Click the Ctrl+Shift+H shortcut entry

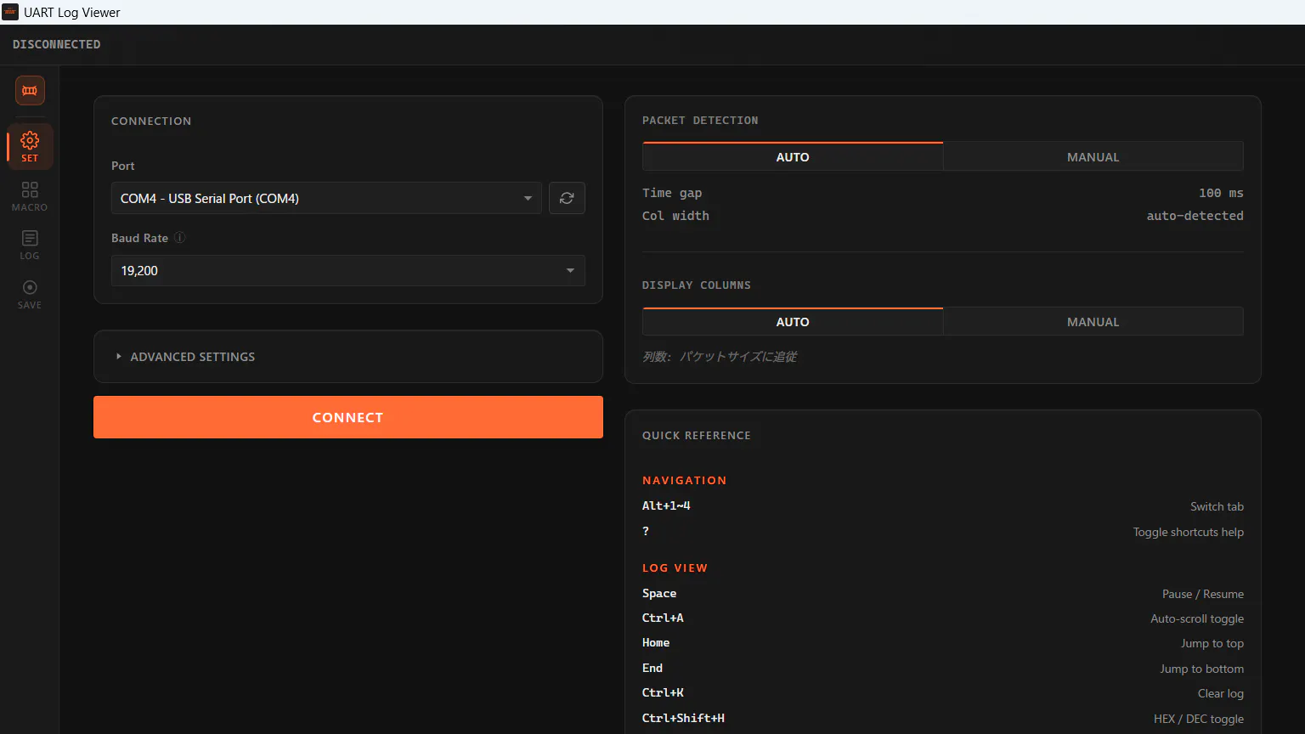pyautogui.click(x=683, y=718)
